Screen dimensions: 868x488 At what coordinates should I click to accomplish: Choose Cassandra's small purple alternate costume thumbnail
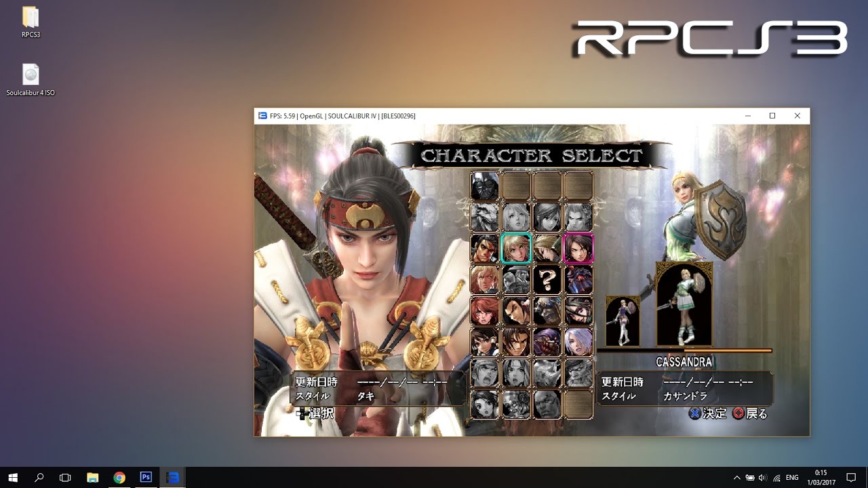pos(623,321)
